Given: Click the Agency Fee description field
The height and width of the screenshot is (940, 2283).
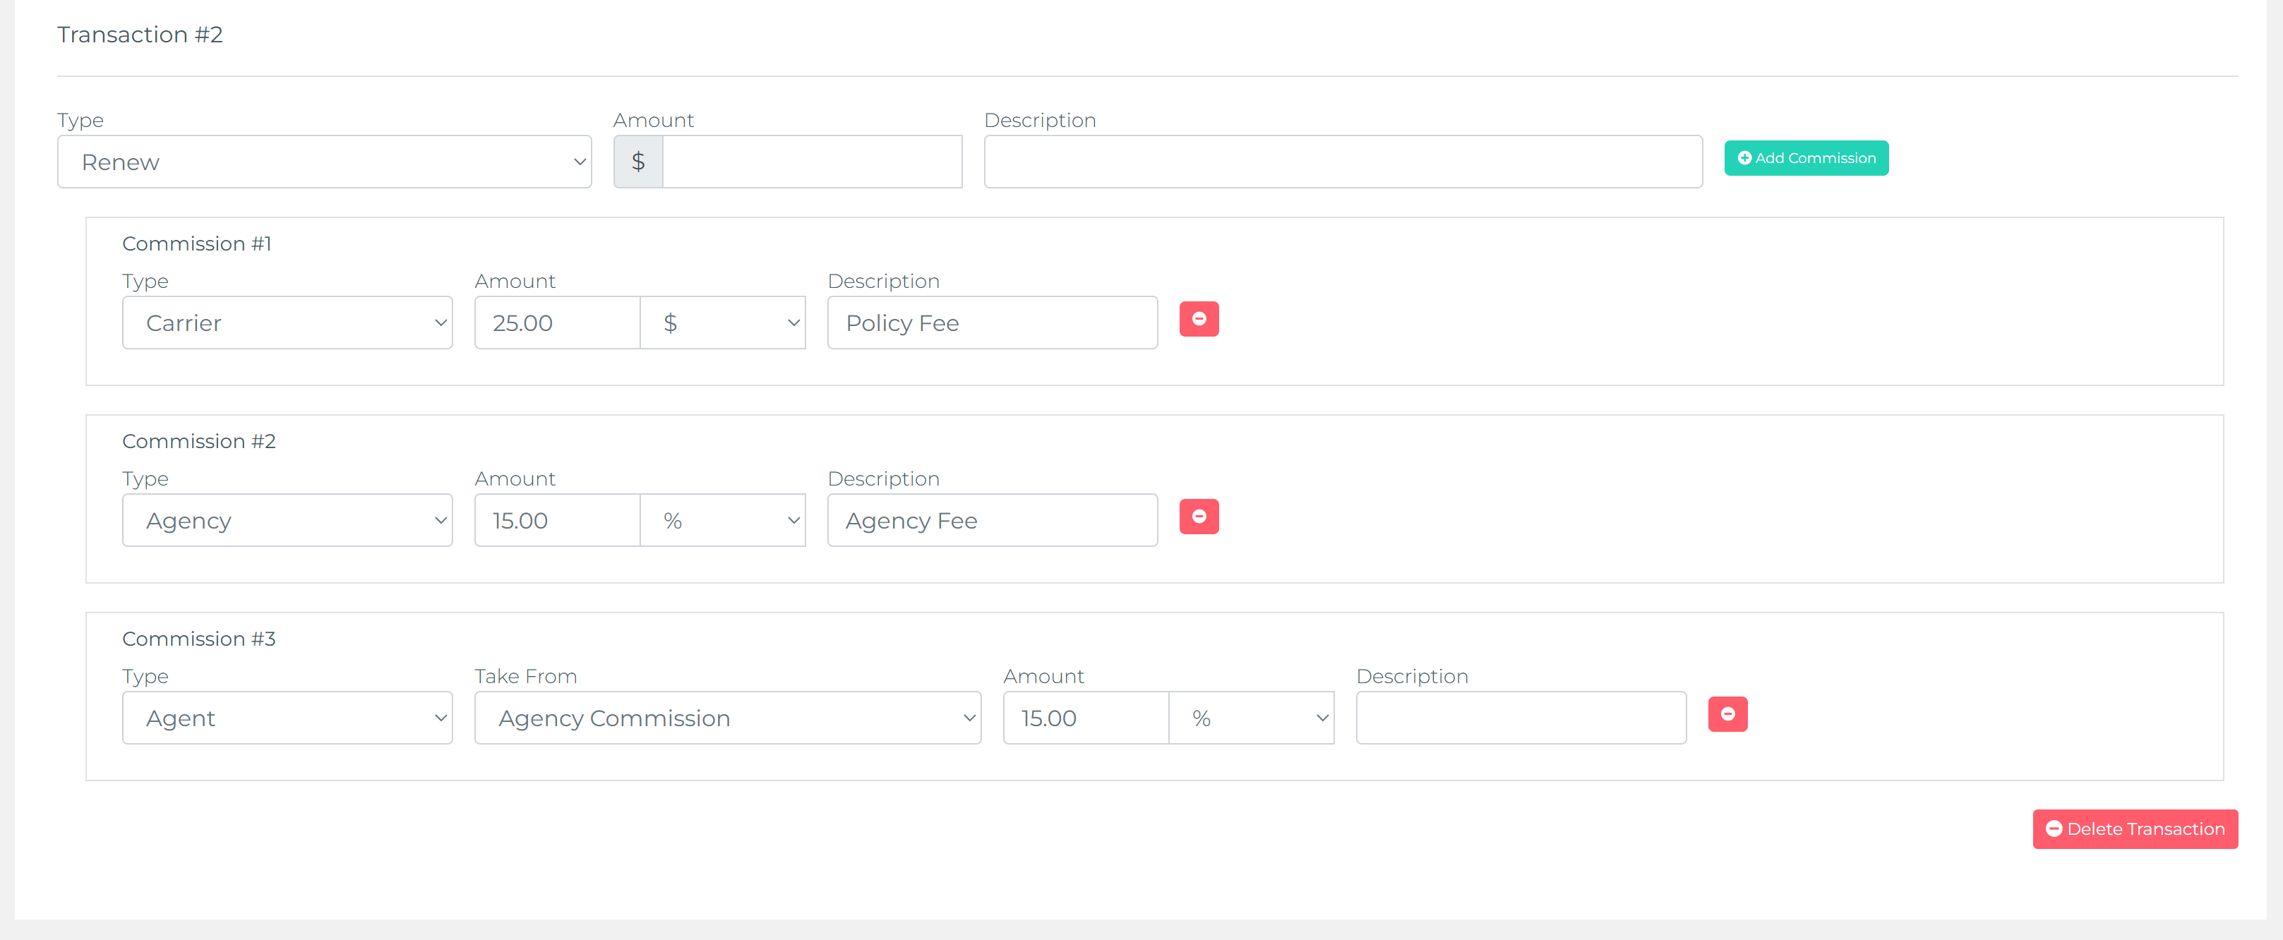Looking at the screenshot, I should tap(992, 521).
